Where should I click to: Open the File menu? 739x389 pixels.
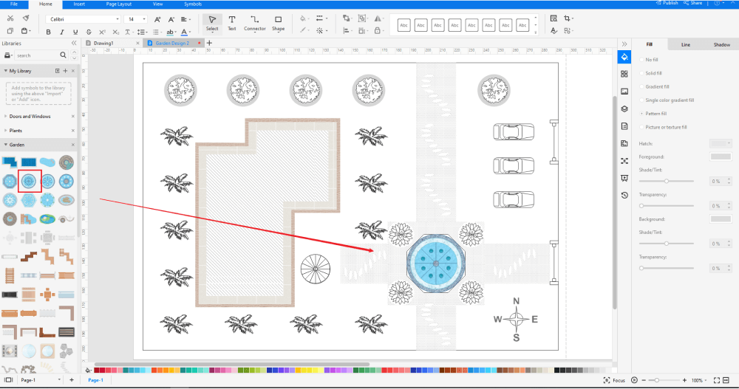[13, 4]
